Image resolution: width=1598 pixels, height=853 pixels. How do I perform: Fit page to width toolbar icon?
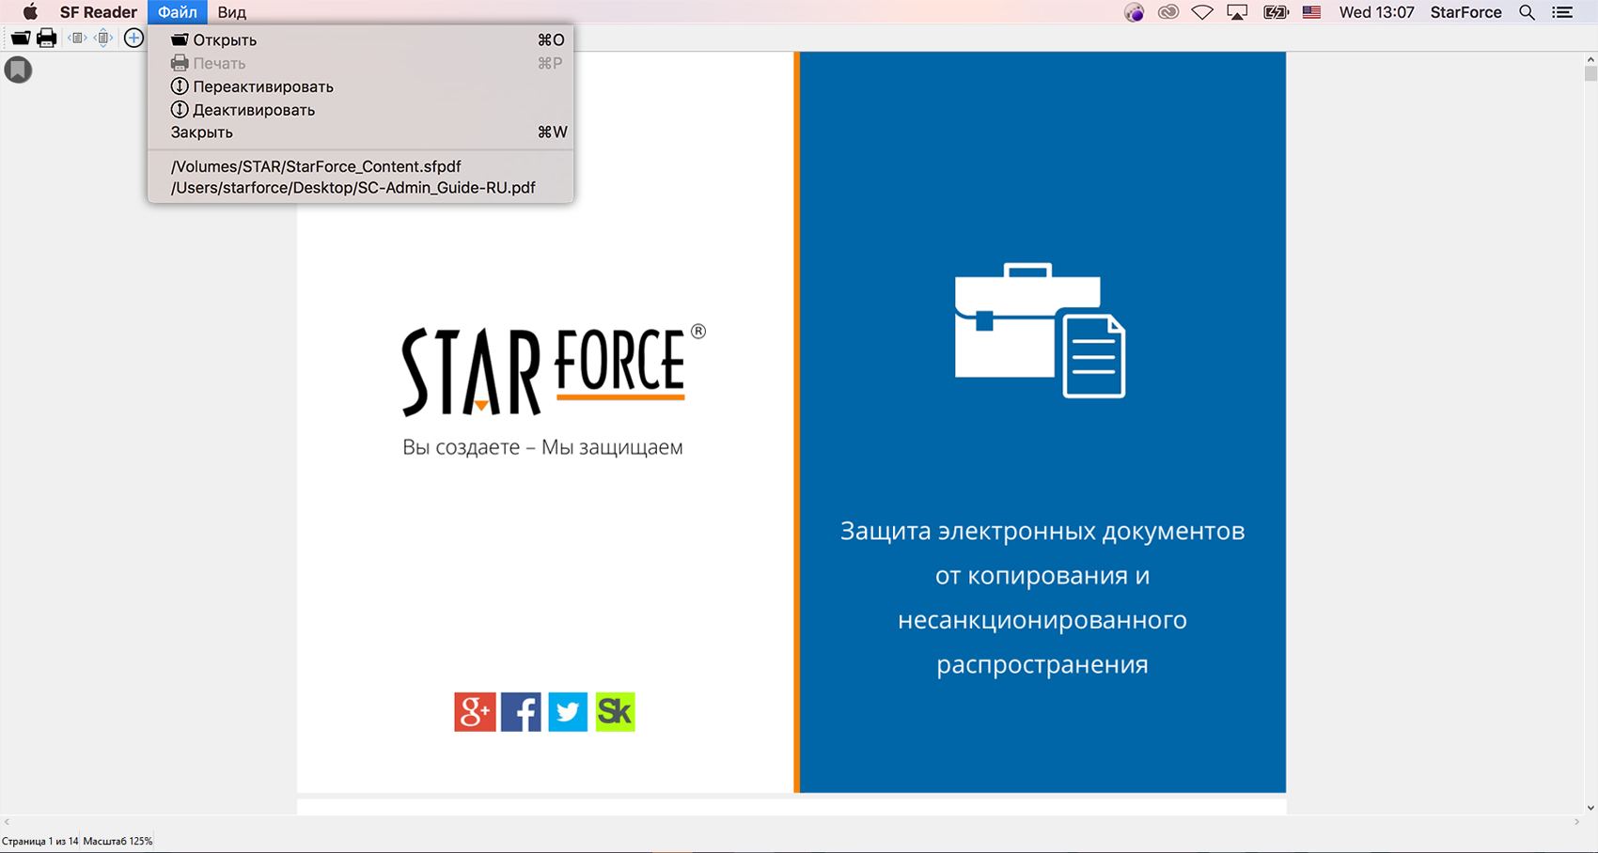[77, 39]
